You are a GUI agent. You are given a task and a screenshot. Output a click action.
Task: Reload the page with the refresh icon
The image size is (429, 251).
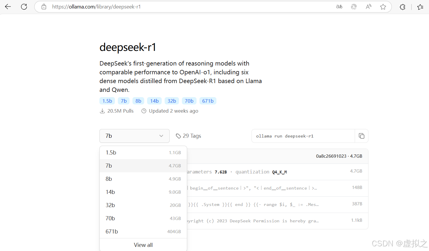click(24, 7)
